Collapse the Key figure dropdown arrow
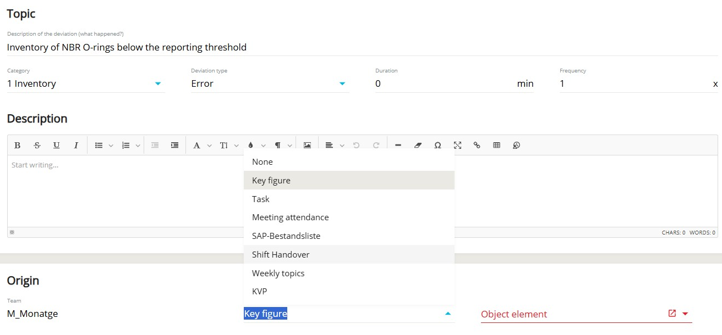Viewport: 722px width, 335px height. (x=447, y=314)
